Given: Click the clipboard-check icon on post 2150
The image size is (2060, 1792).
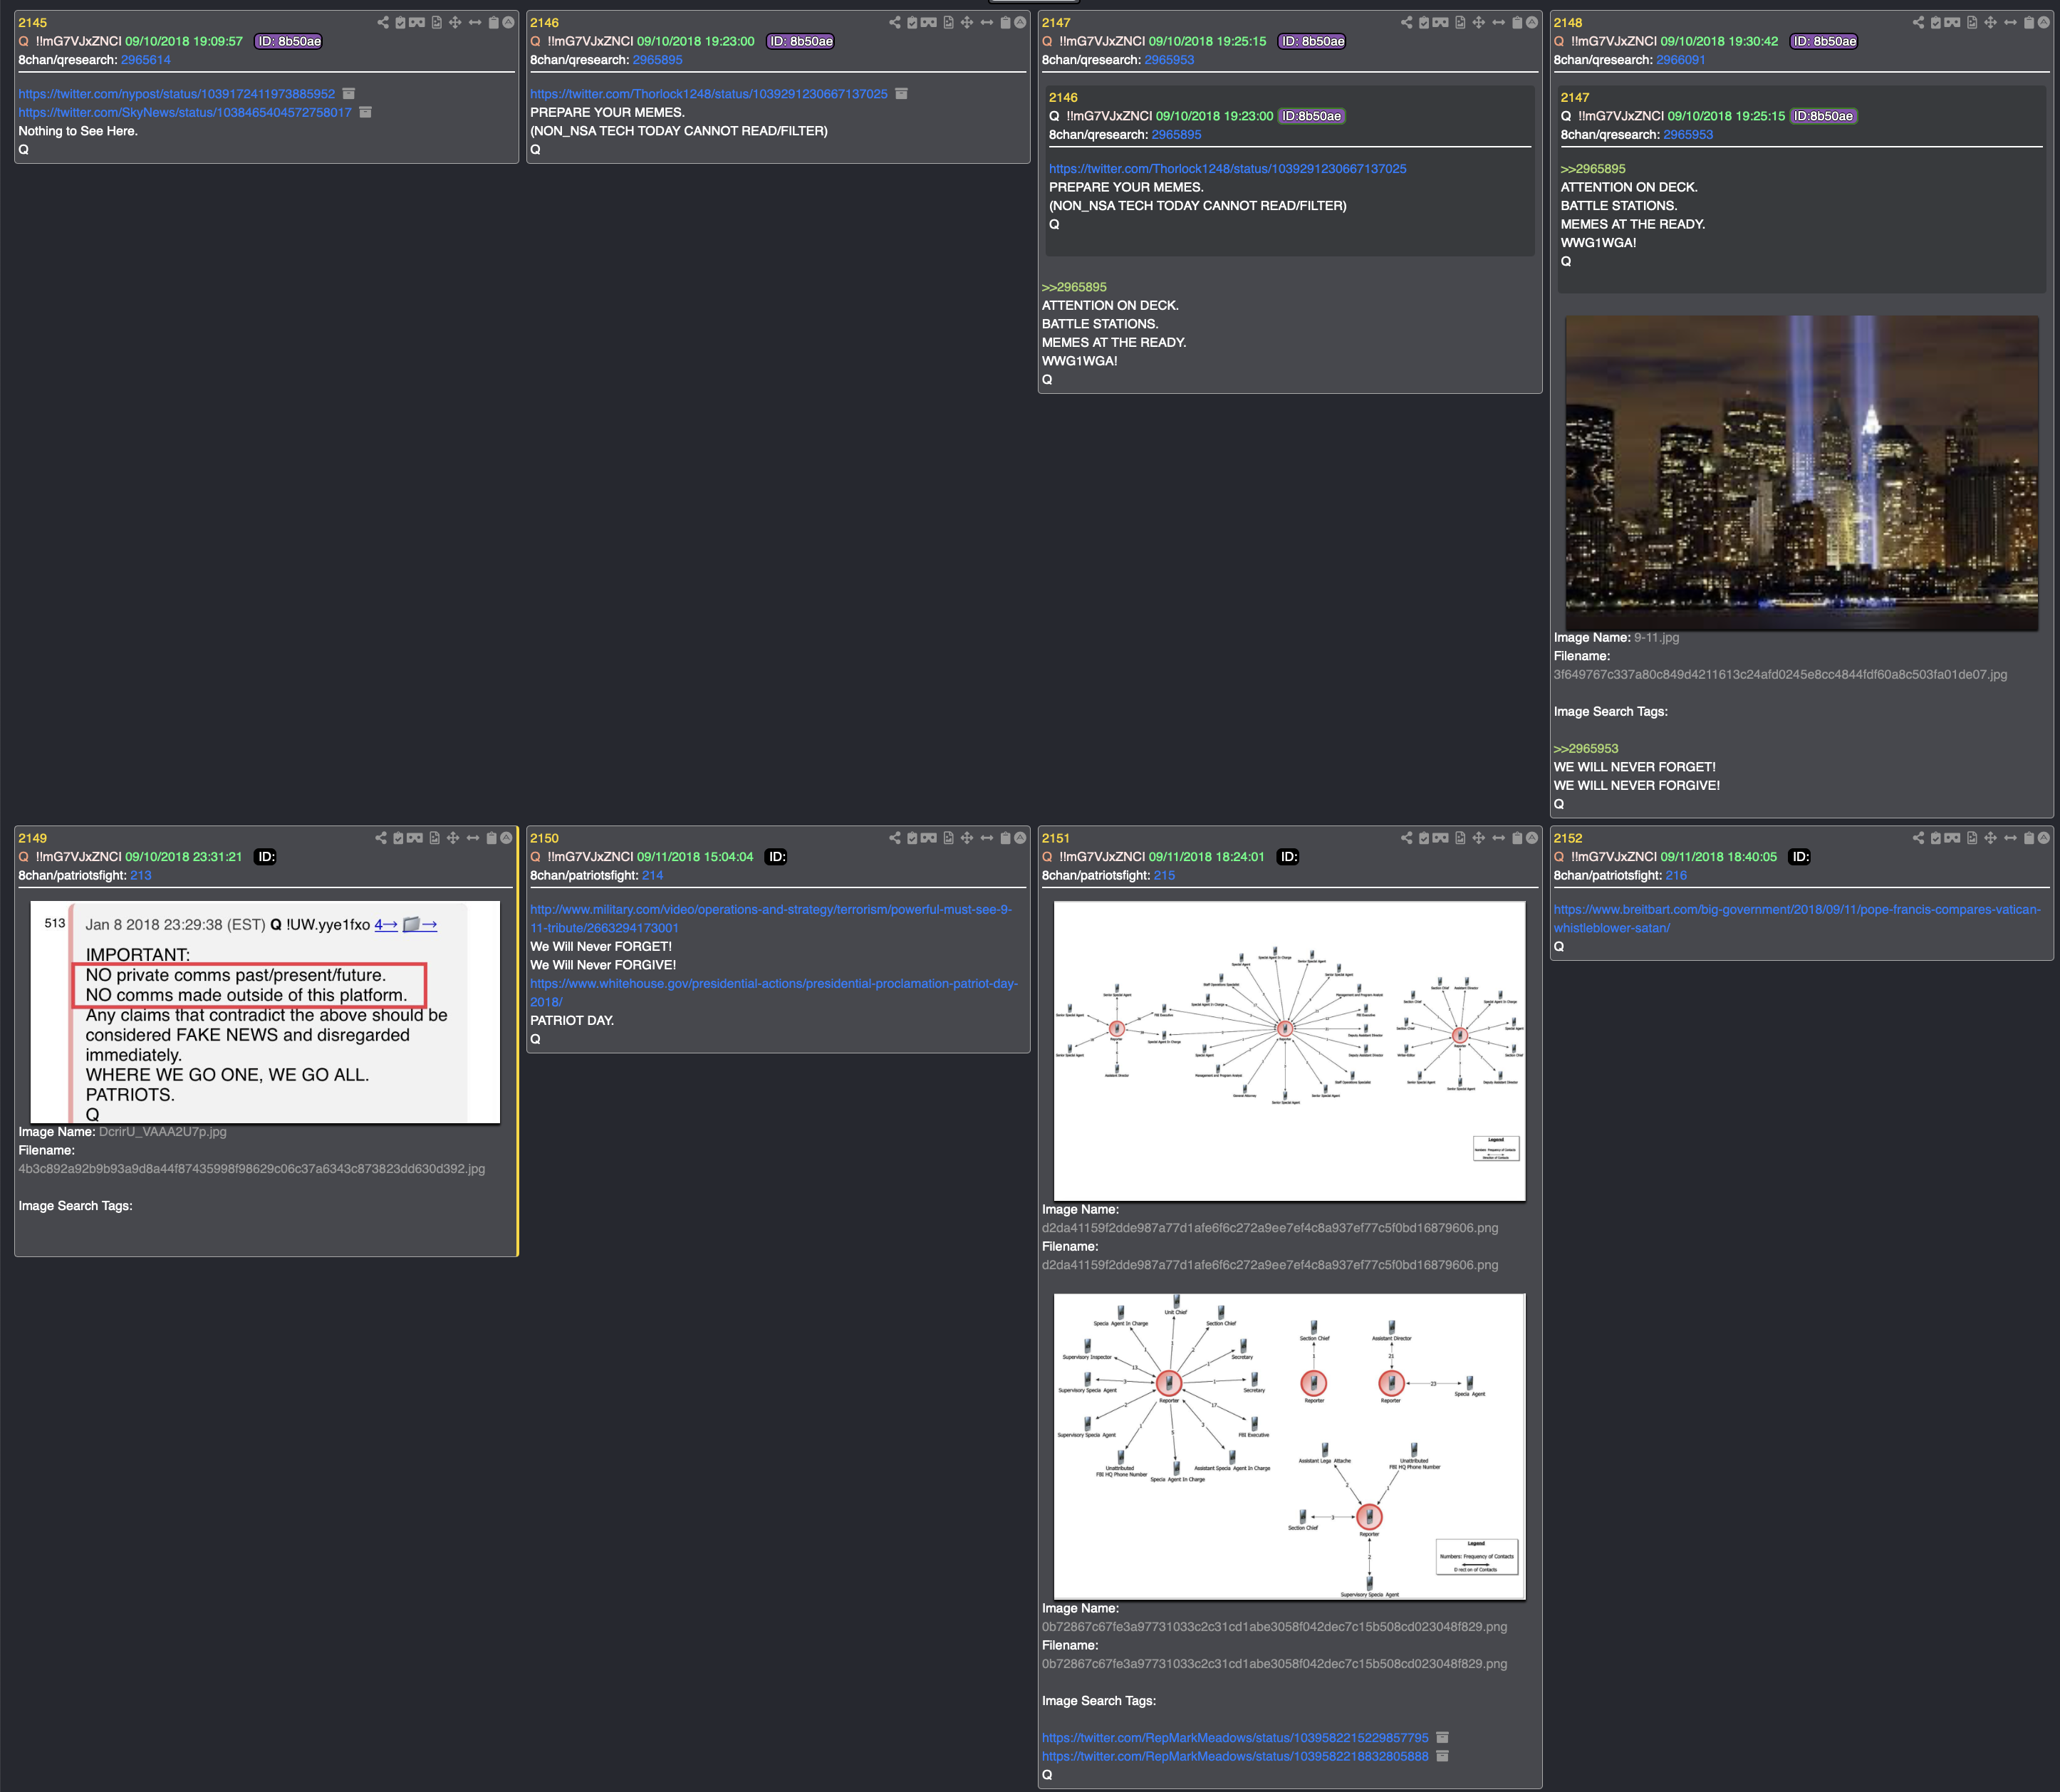Looking at the screenshot, I should (912, 838).
